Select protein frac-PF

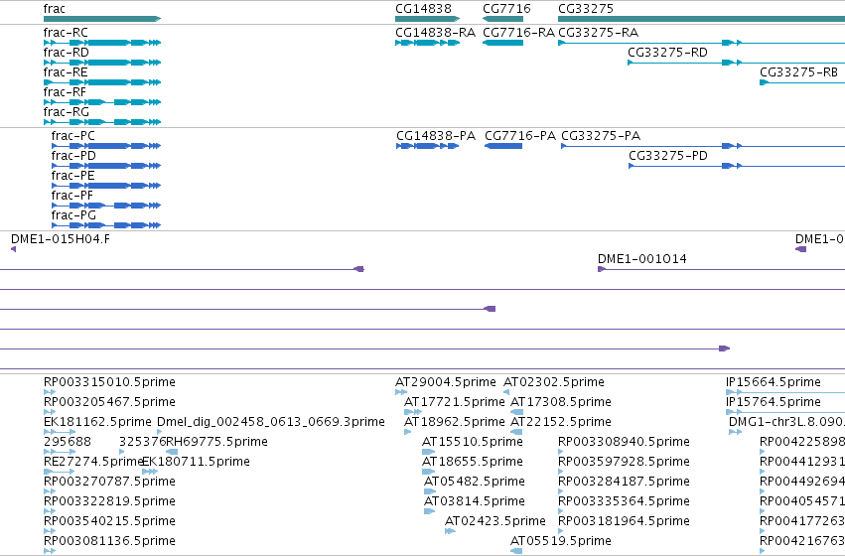(106, 206)
